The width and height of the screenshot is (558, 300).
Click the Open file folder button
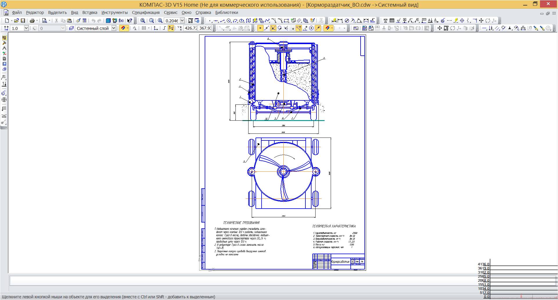tap(17, 21)
